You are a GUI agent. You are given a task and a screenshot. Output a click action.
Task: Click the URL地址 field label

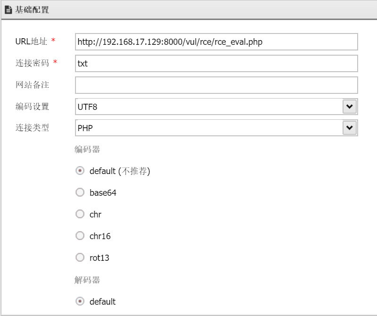tap(32, 42)
